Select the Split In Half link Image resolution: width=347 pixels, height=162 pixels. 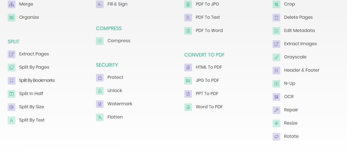click(31, 94)
